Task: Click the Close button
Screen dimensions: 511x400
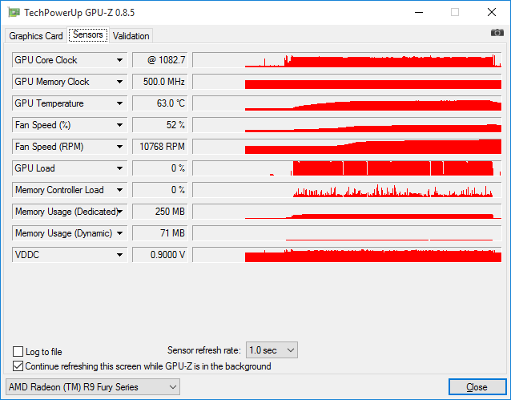Action: click(477, 387)
